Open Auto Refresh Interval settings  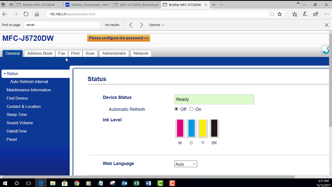pyautogui.click(x=29, y=82)
